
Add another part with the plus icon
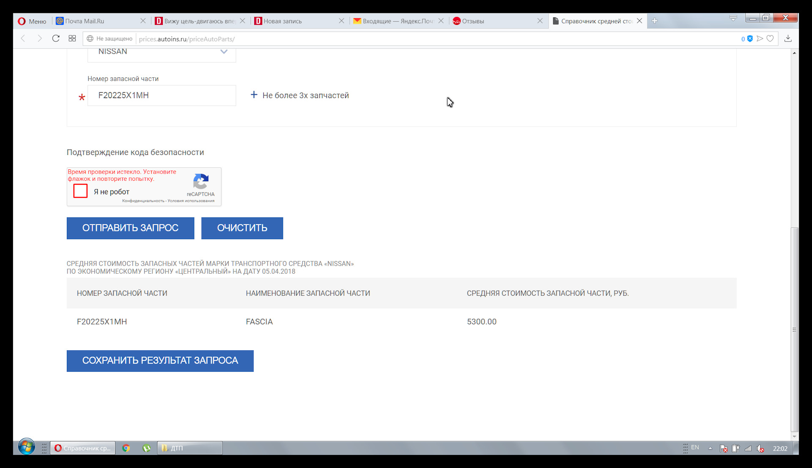click(254, 95)
